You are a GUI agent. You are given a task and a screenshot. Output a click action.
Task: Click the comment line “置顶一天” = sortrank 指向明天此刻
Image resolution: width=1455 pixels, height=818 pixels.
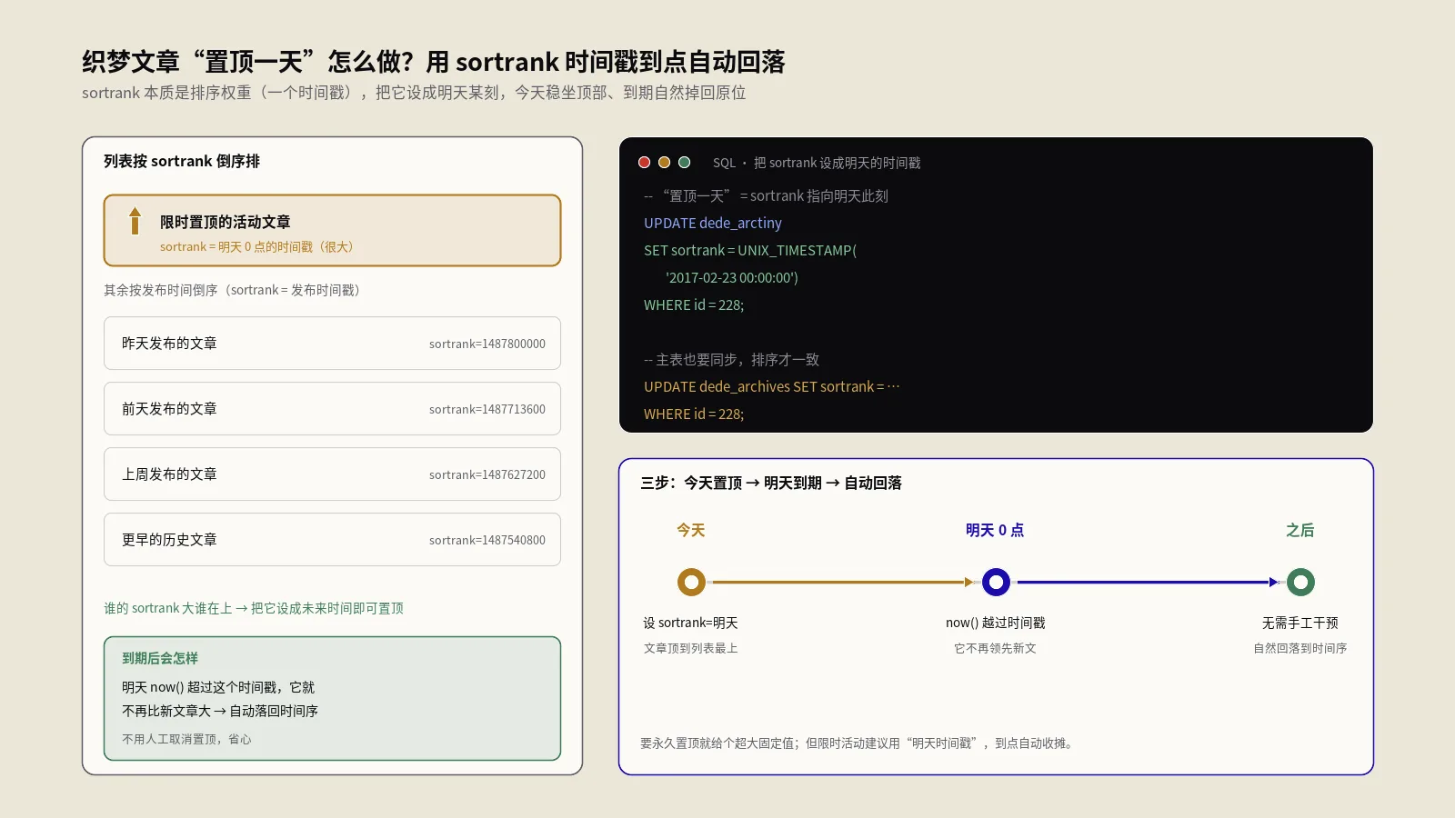[766, 195]
